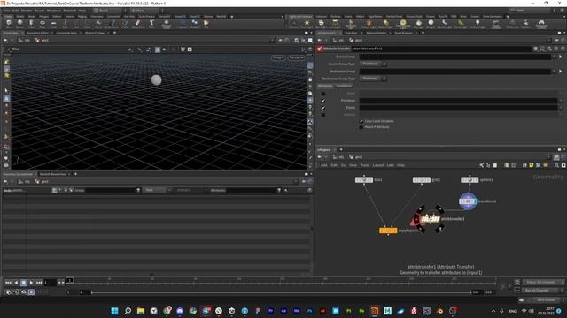Image resolution: width=567 pixels, height=318 pixels.
Task: Toggle the first attribute row checkbox
Action: pos(323,94)
